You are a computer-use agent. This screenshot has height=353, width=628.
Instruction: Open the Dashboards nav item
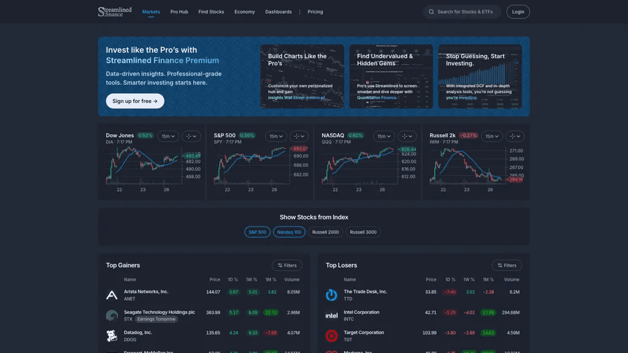278,12
